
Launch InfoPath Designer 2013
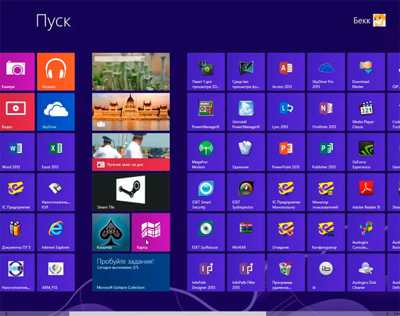click(x=206, y=273)
